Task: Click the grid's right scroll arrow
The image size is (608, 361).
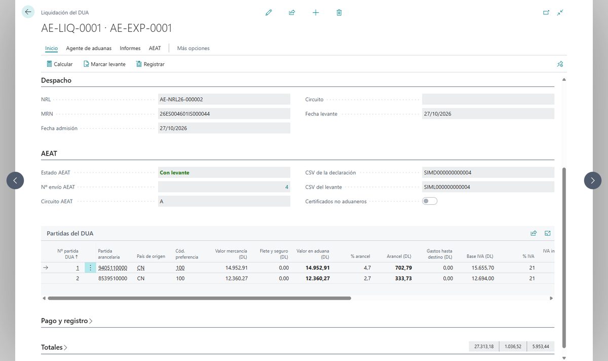Action: click(x=551, y=298)
